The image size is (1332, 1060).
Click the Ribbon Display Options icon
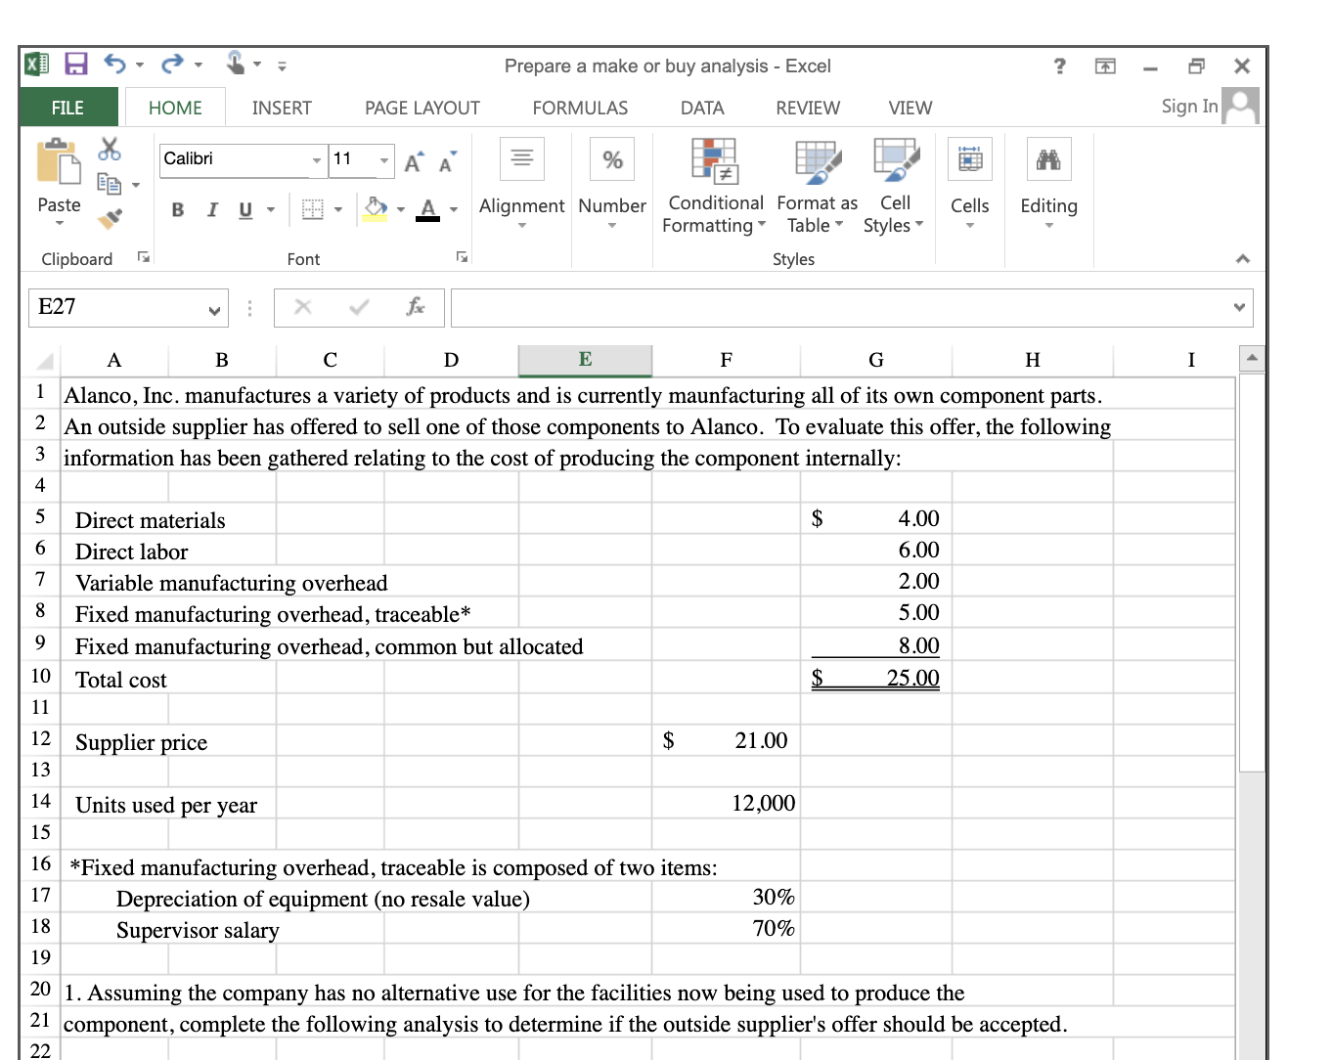point(1105,66)
